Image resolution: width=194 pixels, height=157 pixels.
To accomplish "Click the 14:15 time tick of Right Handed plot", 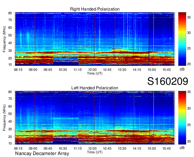I will [x=137, y=70].
